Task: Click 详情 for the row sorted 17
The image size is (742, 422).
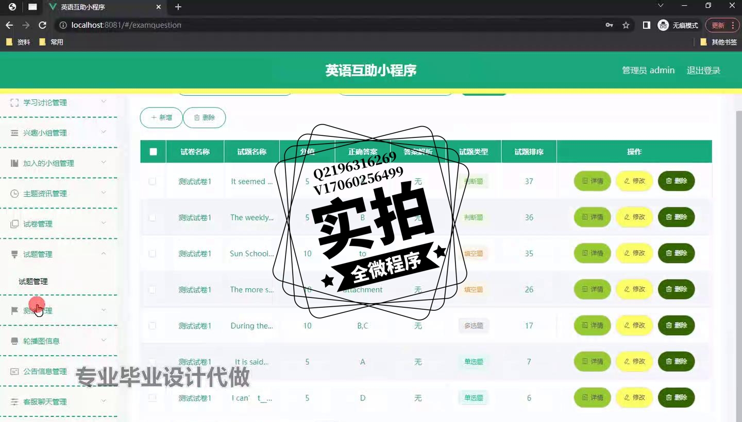Action: coord(592,325)
